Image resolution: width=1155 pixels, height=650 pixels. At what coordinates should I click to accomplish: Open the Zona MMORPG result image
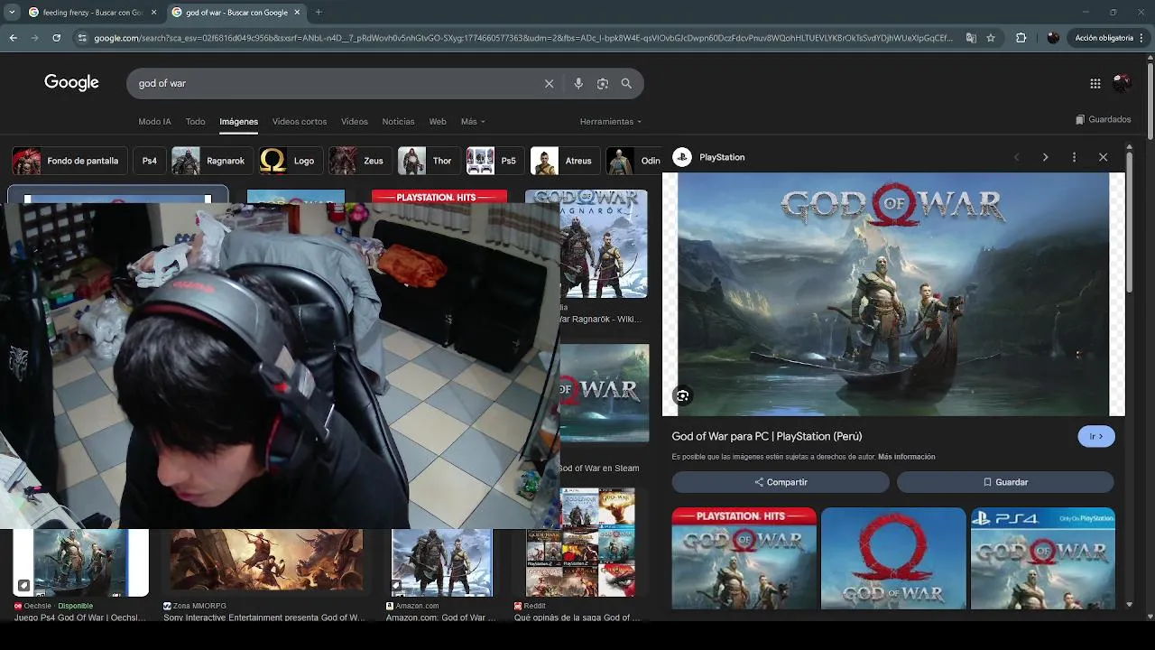(266, 561)
